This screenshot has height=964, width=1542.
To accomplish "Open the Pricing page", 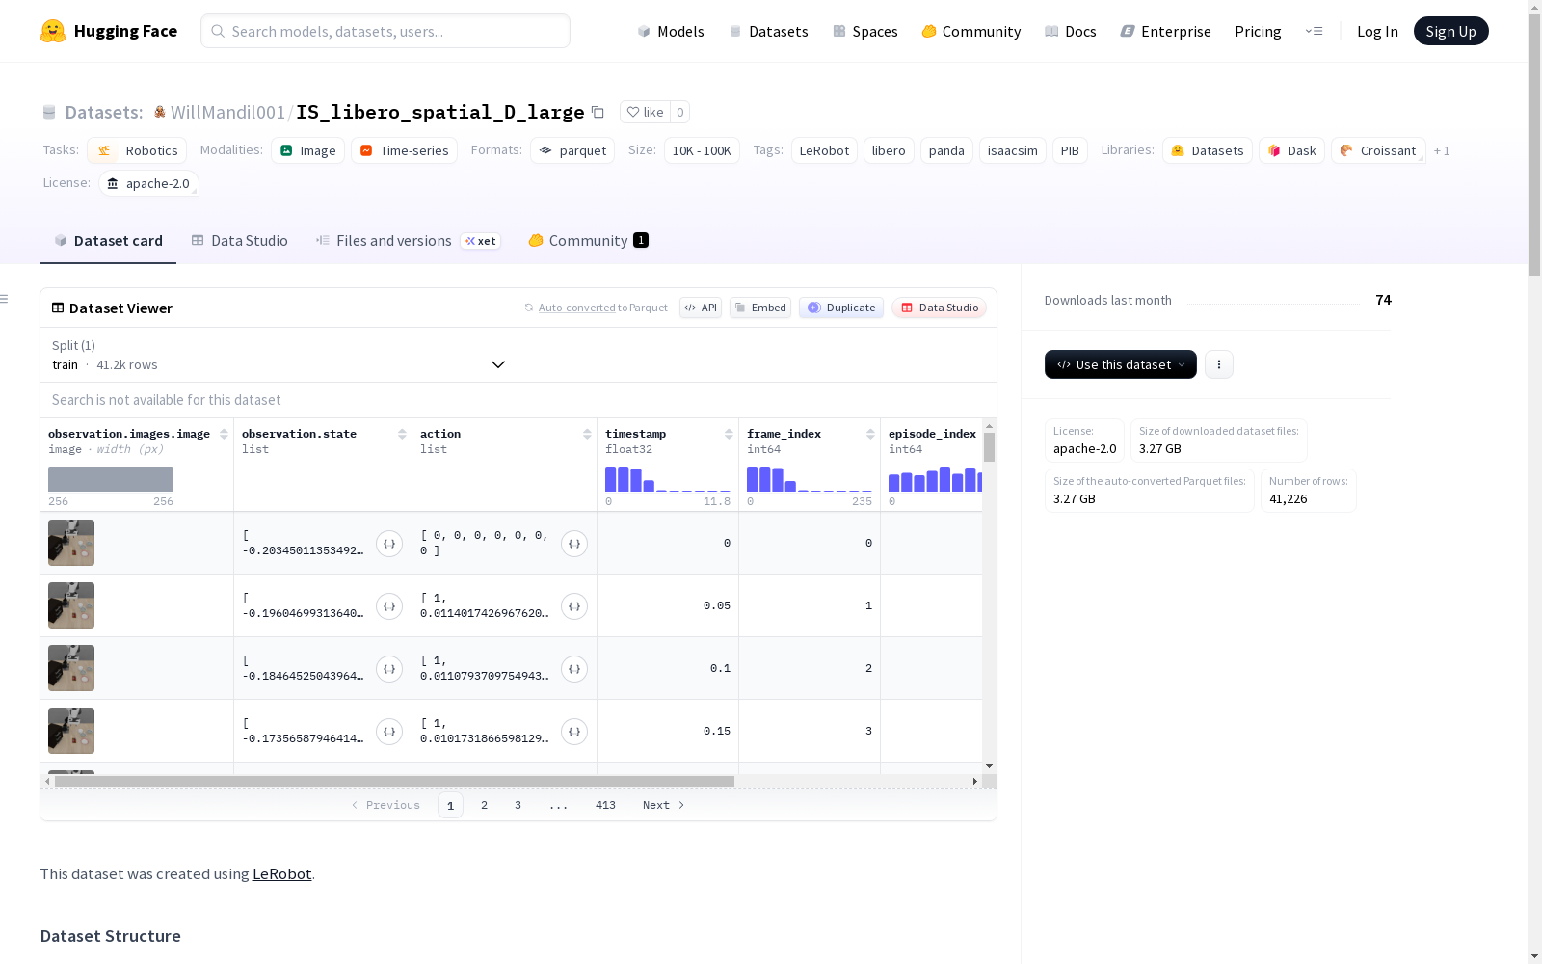I will tap(1258, 31).
